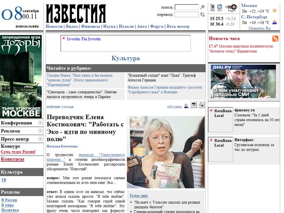Click the Дни.ру banner image
The width and height of the screenshot is (284, 213).
pyautogui.click(x=243, y=81)
